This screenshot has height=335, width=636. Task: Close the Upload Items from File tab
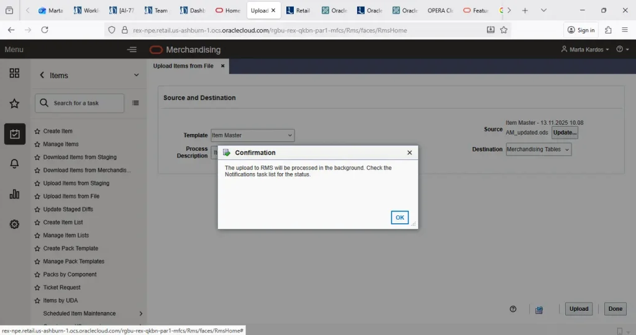pyautogui.click(x=222, y=66)
